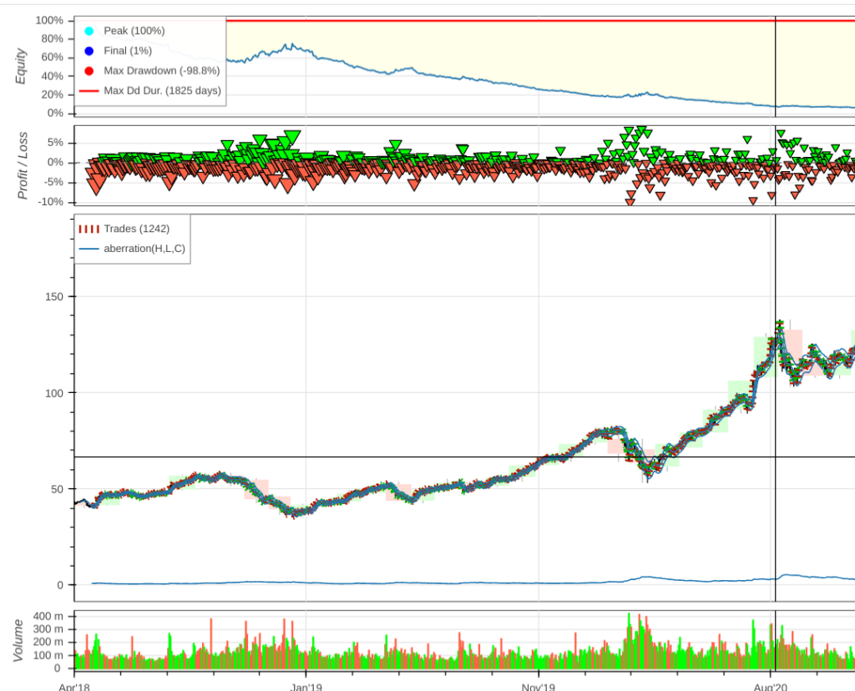This screenshot has height=691, width=855.
Task: Hide the "Max Drawdown (-98.8%)" legend entry
Action: tap(157, 71)
